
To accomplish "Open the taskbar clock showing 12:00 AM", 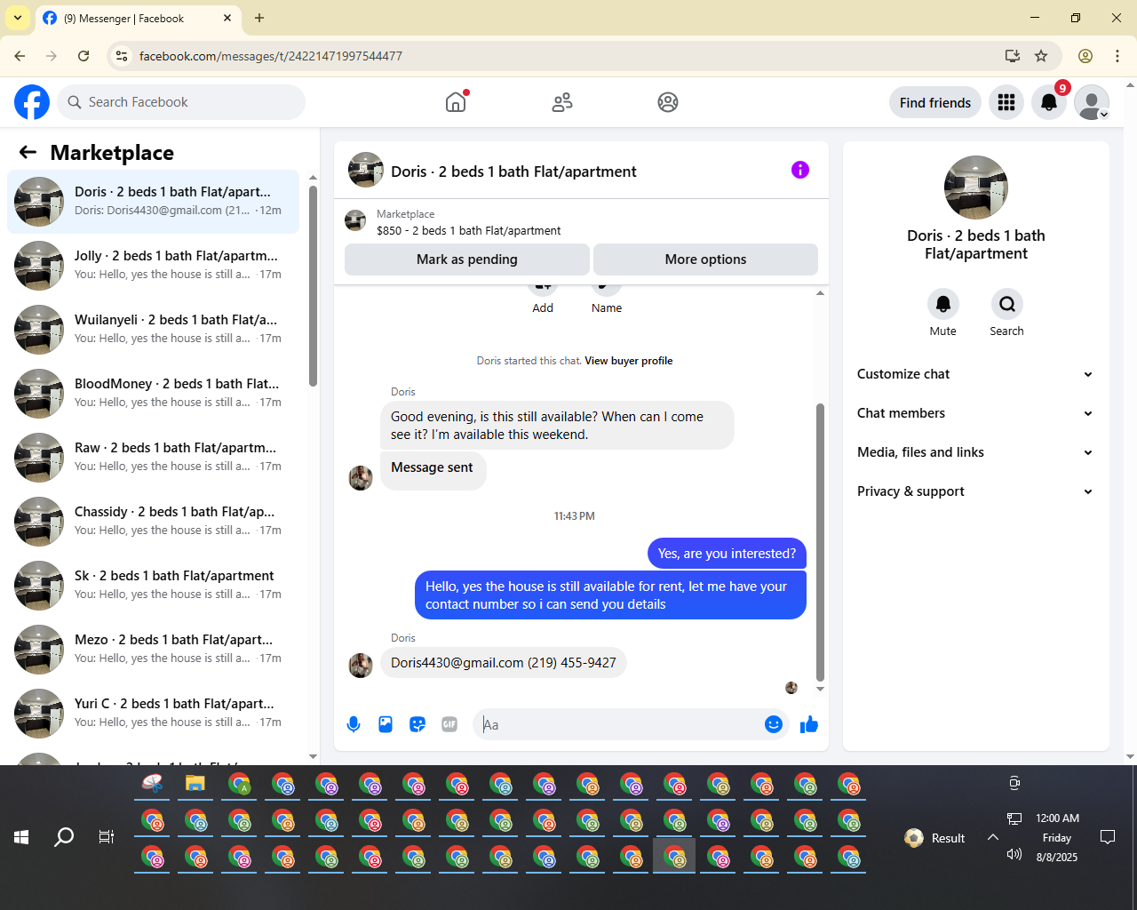I will (1057, 837).
